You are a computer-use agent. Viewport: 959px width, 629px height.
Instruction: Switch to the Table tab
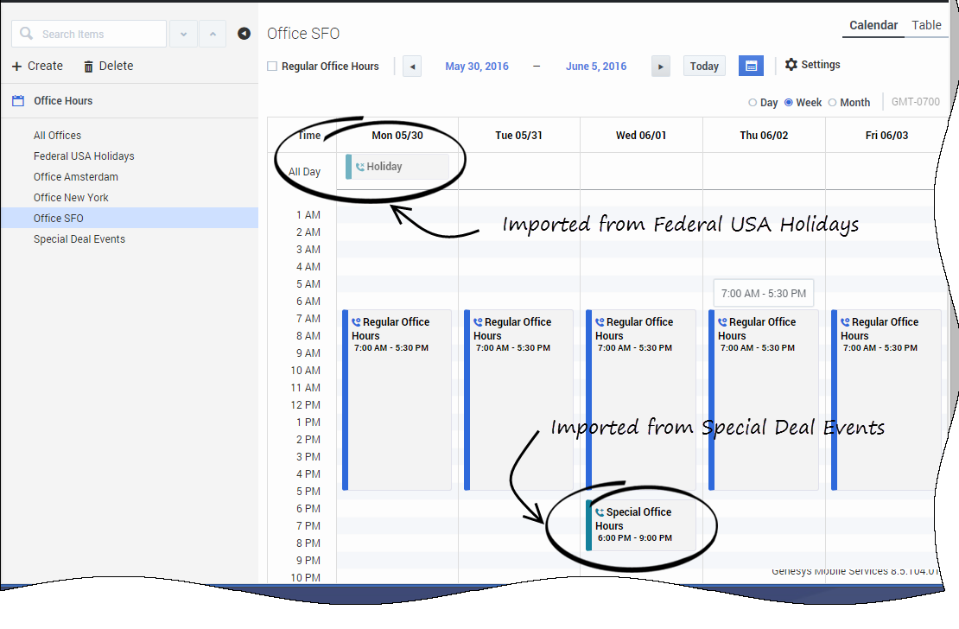(x=926, y=25)
